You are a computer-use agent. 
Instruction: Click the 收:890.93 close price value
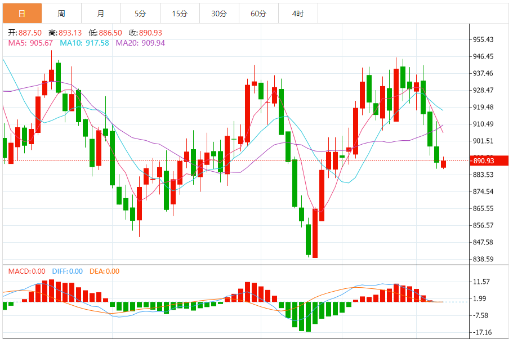tap(146, 33)
